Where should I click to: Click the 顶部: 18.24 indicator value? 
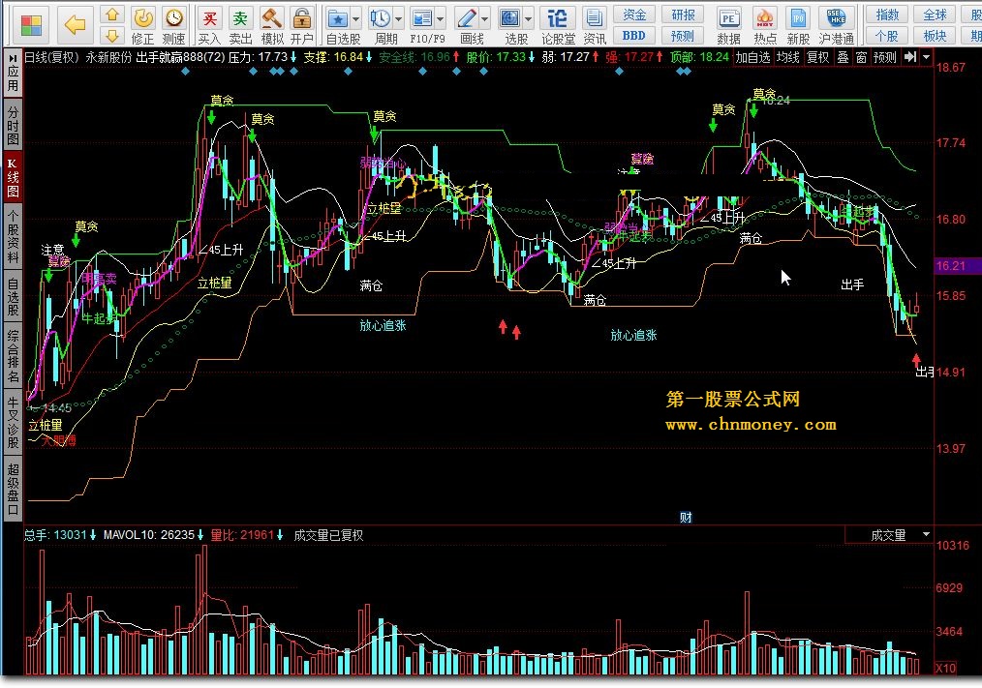pos(699,57)
